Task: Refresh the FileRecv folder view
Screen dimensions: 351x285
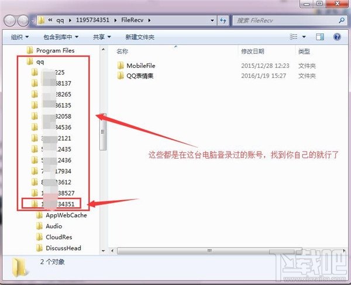Action: (x=223, y=20)
